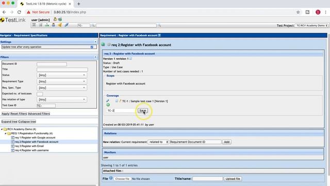330x186 pixels.
Task: Go back in browser history
Action: pyautogui.click(x=4, y=12)
